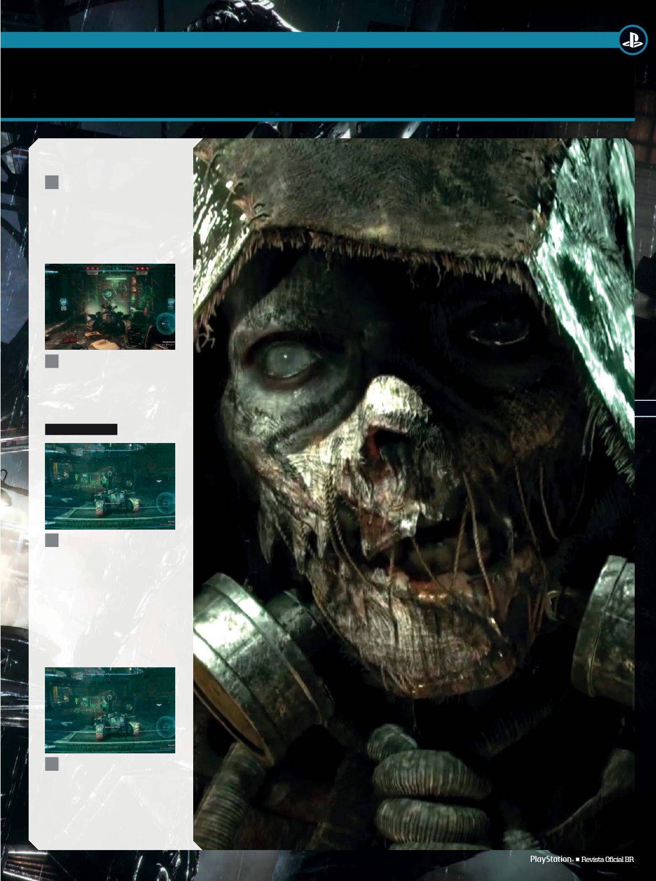Click the PlayStation logo badge

point(633,40)
